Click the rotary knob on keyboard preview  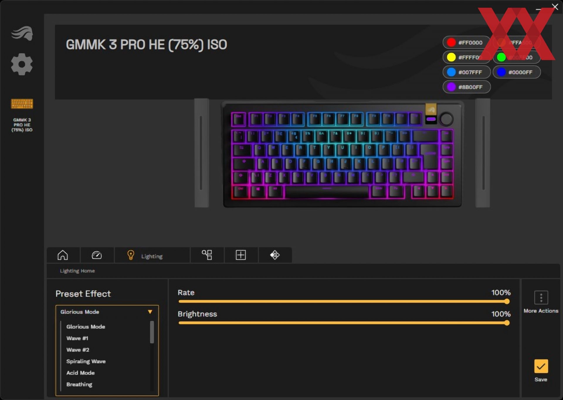[x=446, y=119]
